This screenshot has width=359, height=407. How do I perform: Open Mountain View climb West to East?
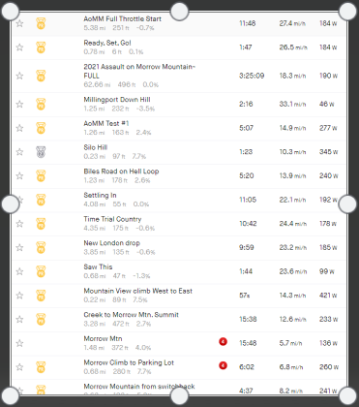pyautogui.click(x=137, y=291)
